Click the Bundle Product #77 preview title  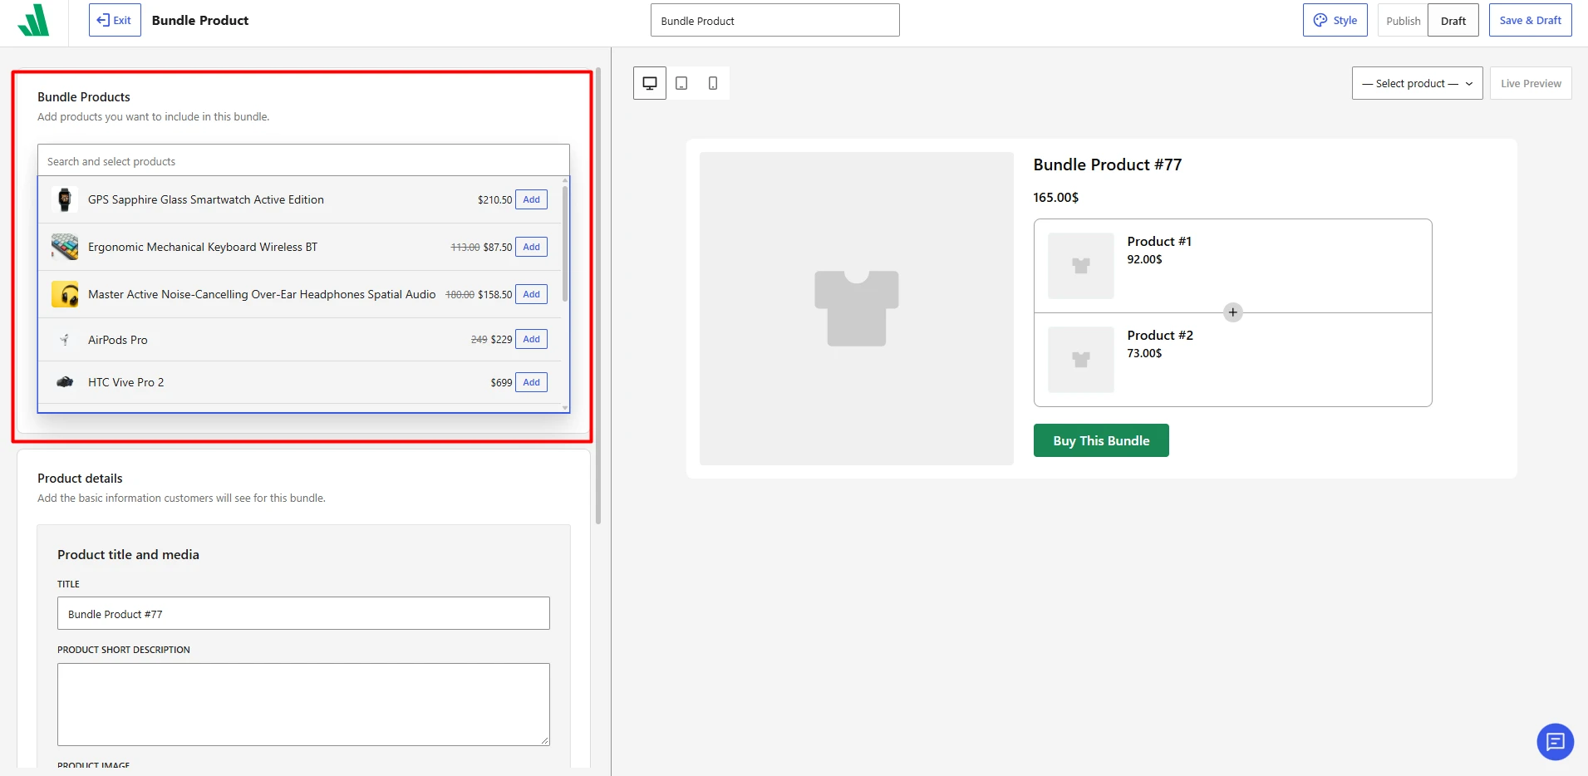1107,165
